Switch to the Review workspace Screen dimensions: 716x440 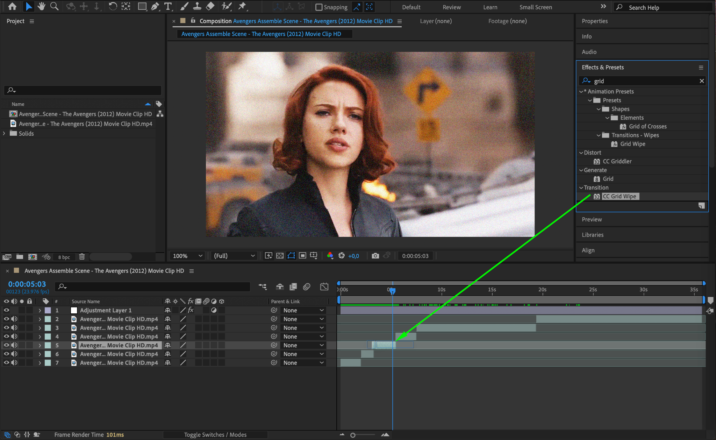point(451,7)
